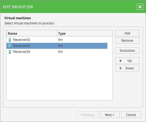
Task: Click the down arrow icon
Action: click(x=120, y=68)
